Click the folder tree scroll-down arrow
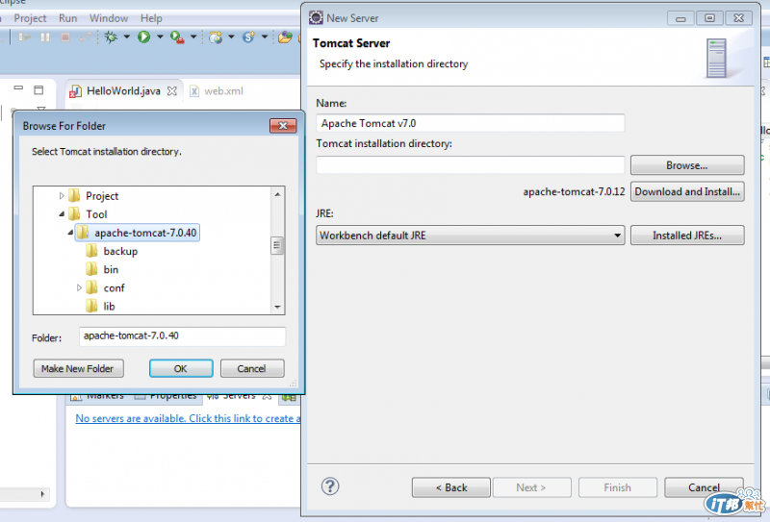The image size is (770, 522). tap(277, 307)
